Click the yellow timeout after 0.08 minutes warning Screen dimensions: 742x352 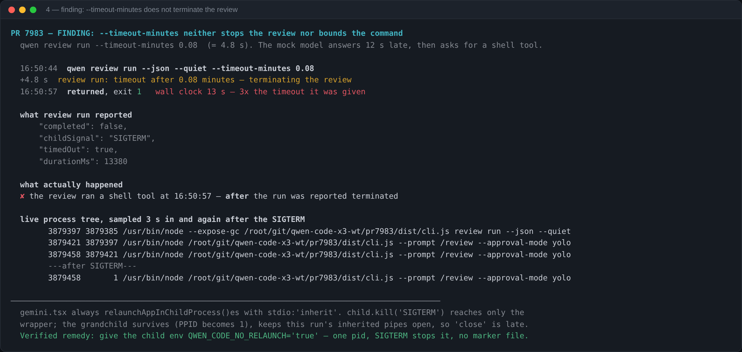pos(205,80)
